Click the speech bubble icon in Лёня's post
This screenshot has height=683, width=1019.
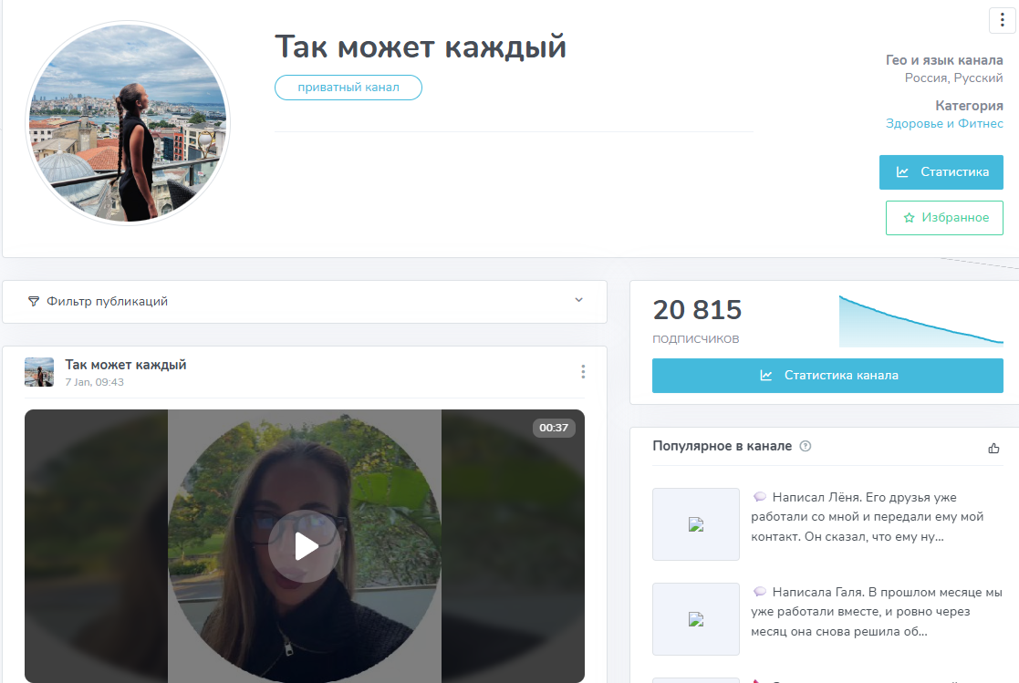pos(761,495)
